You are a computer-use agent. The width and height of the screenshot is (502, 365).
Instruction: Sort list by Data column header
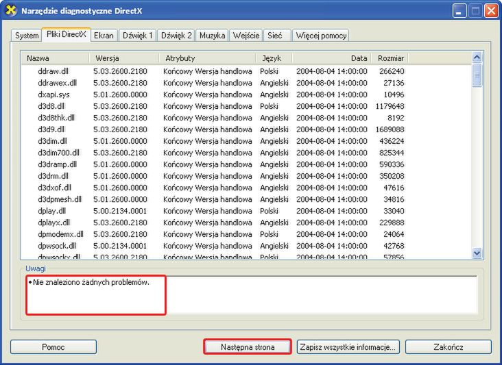[332, 58]
